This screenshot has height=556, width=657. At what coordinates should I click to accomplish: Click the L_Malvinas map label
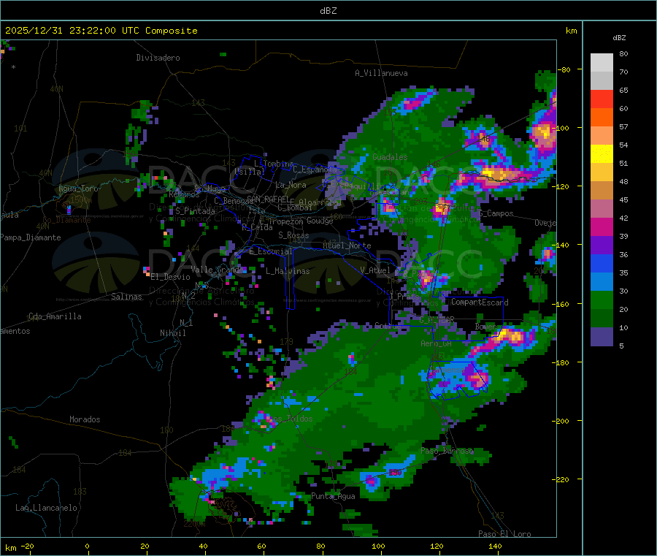click(288, 271)
